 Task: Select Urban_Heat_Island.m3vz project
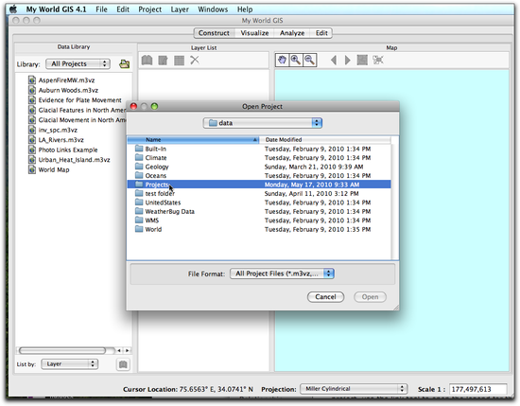coord(74,160)
